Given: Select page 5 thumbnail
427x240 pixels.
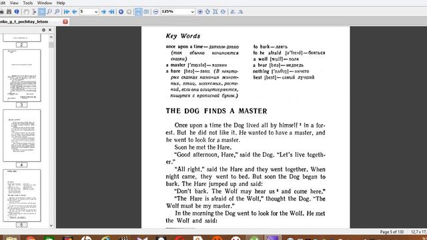Looking at the screenshot, I should tap(22, 195).
